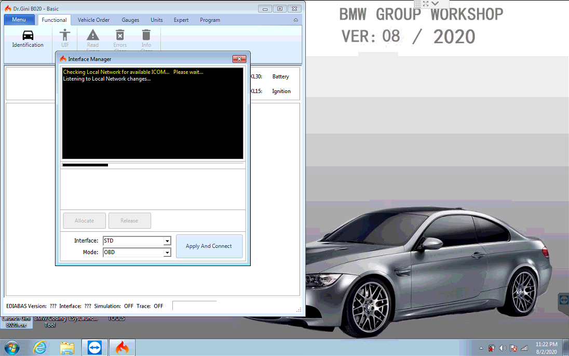Click the Release button

click(129, 220)
